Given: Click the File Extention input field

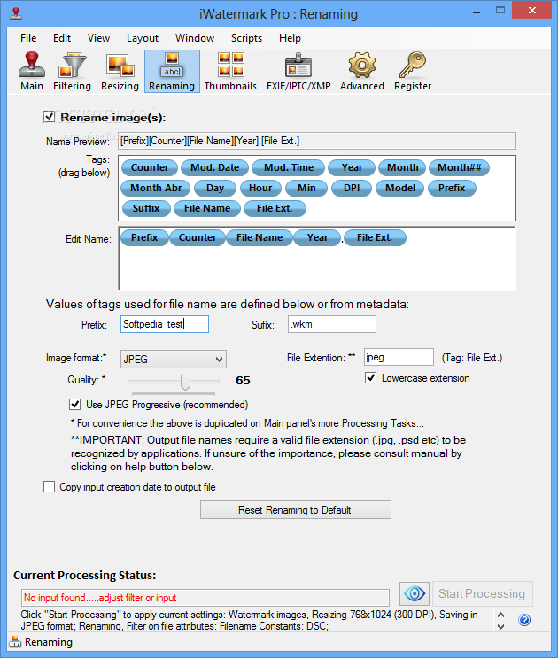Looking at the screenshot, I should [399, 357].
